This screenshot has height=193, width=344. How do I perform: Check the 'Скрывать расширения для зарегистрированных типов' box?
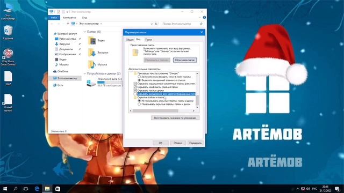[x=135, y=94]
